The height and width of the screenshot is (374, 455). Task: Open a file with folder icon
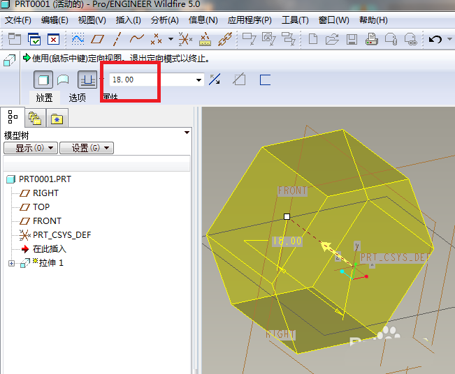[x=332, y=39]
